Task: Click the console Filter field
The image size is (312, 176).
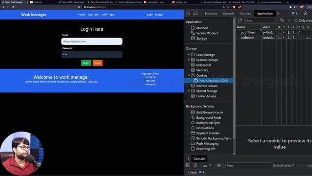Action: [x=248, y=165]
